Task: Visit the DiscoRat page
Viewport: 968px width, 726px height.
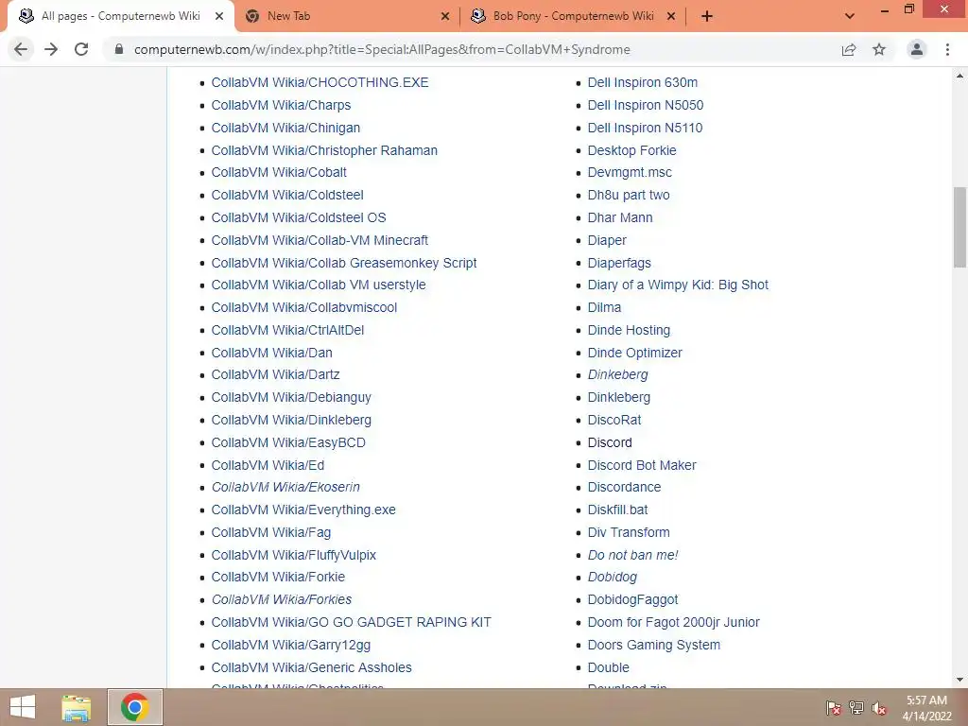Action: coord(614,421)
